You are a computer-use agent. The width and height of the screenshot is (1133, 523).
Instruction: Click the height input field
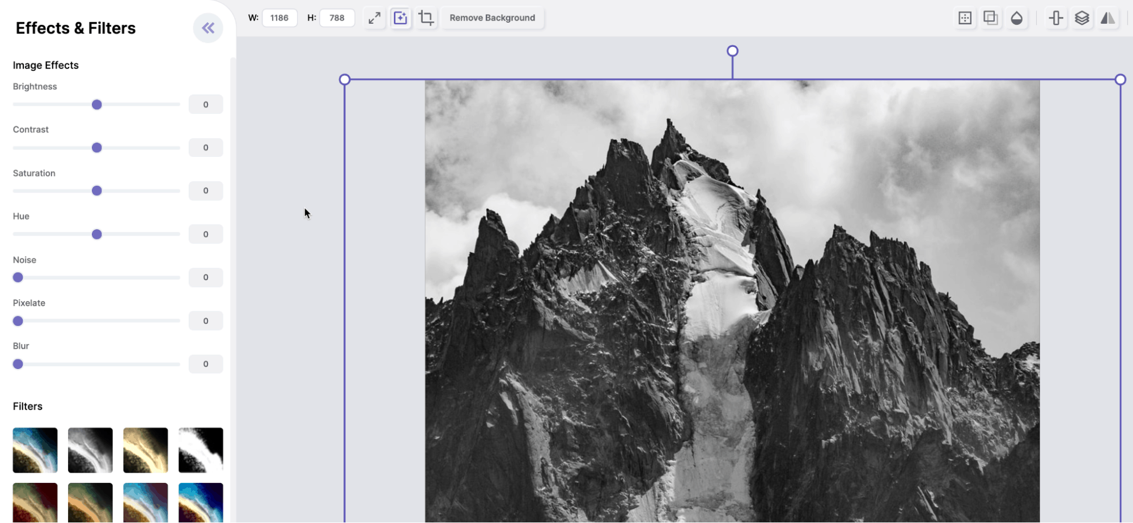pyautogui.click(x=337, y=18)
